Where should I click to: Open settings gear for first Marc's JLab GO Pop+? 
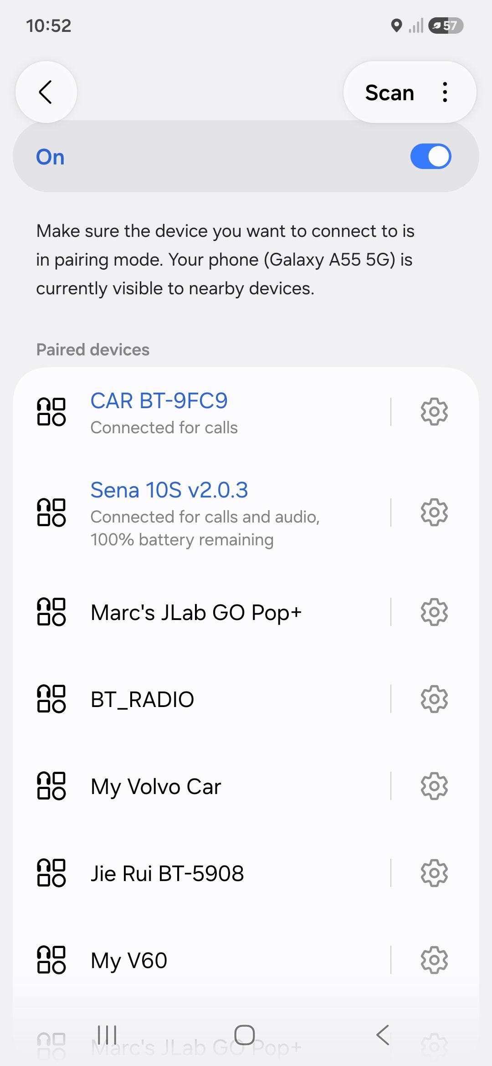click(434, 612)
